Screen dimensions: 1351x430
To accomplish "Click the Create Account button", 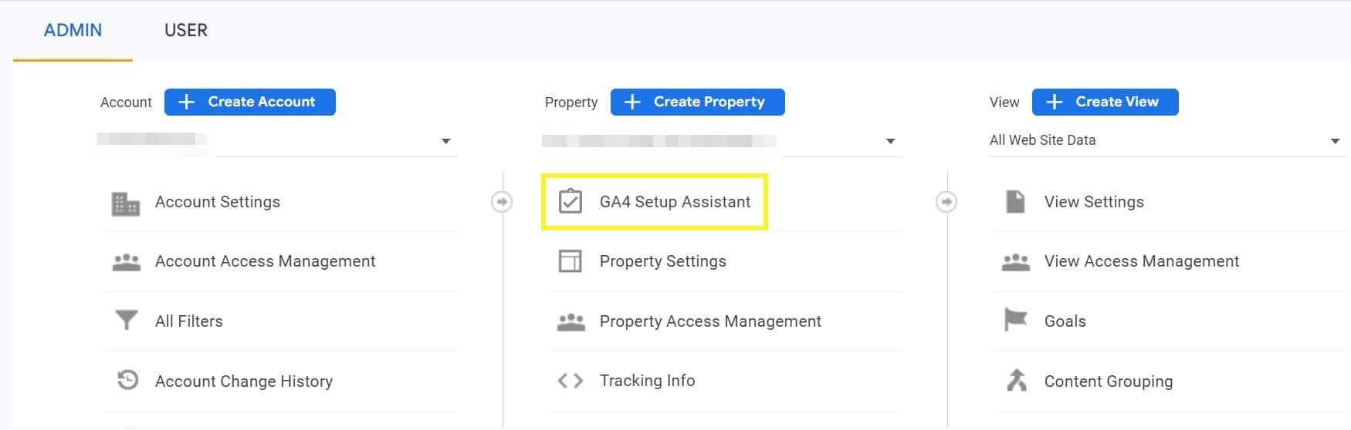I will coord(250,102).
